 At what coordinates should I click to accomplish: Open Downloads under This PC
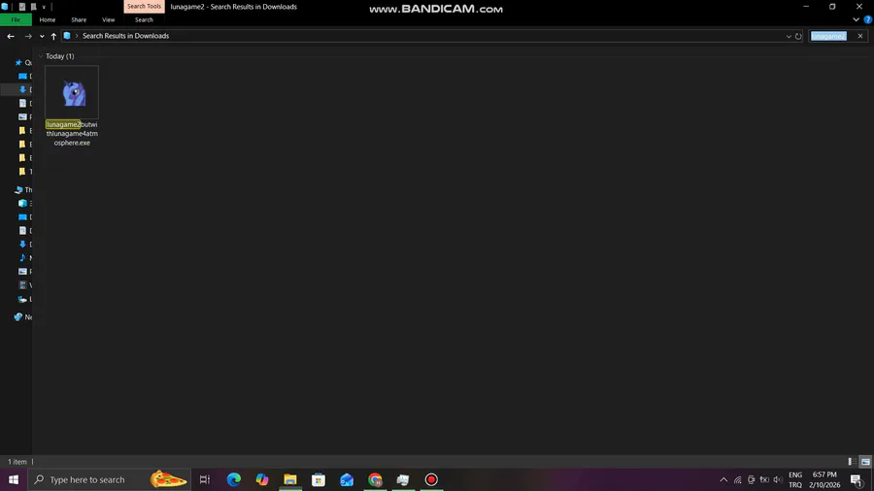(x=23, y=245)
